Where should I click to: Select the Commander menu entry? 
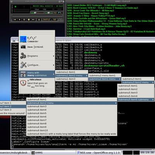tap(37, 39)
